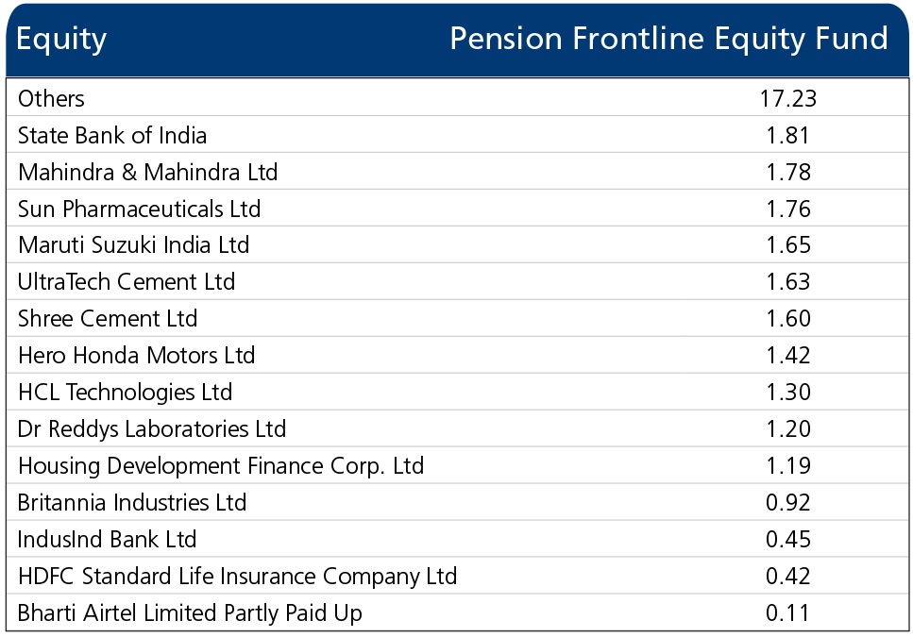This screenshot has height=637, width=913.
Task: Click Housing Development Finance Corp. Ltd
Action: 221,466
